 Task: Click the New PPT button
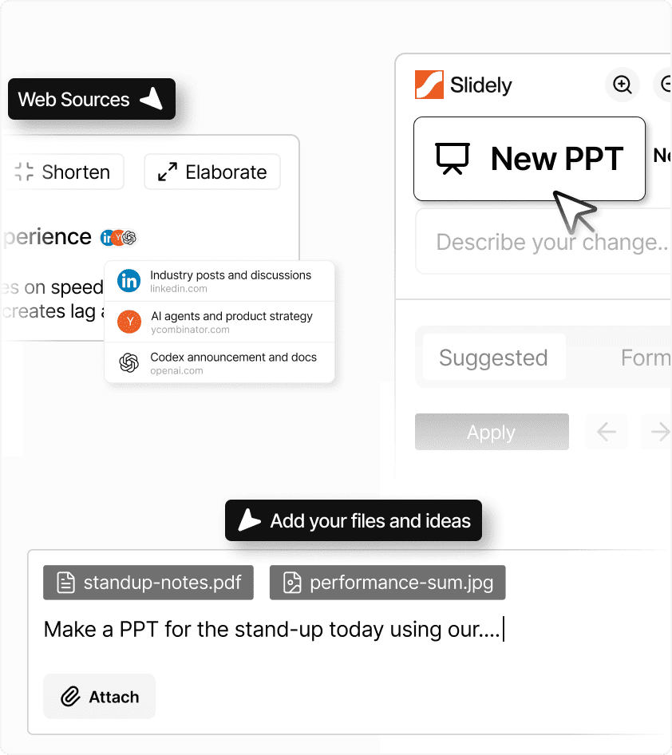[x=529, y=158]
